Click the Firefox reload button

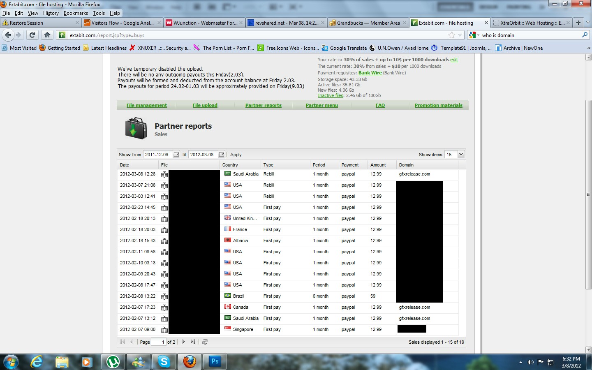click(x=32, y=35)
